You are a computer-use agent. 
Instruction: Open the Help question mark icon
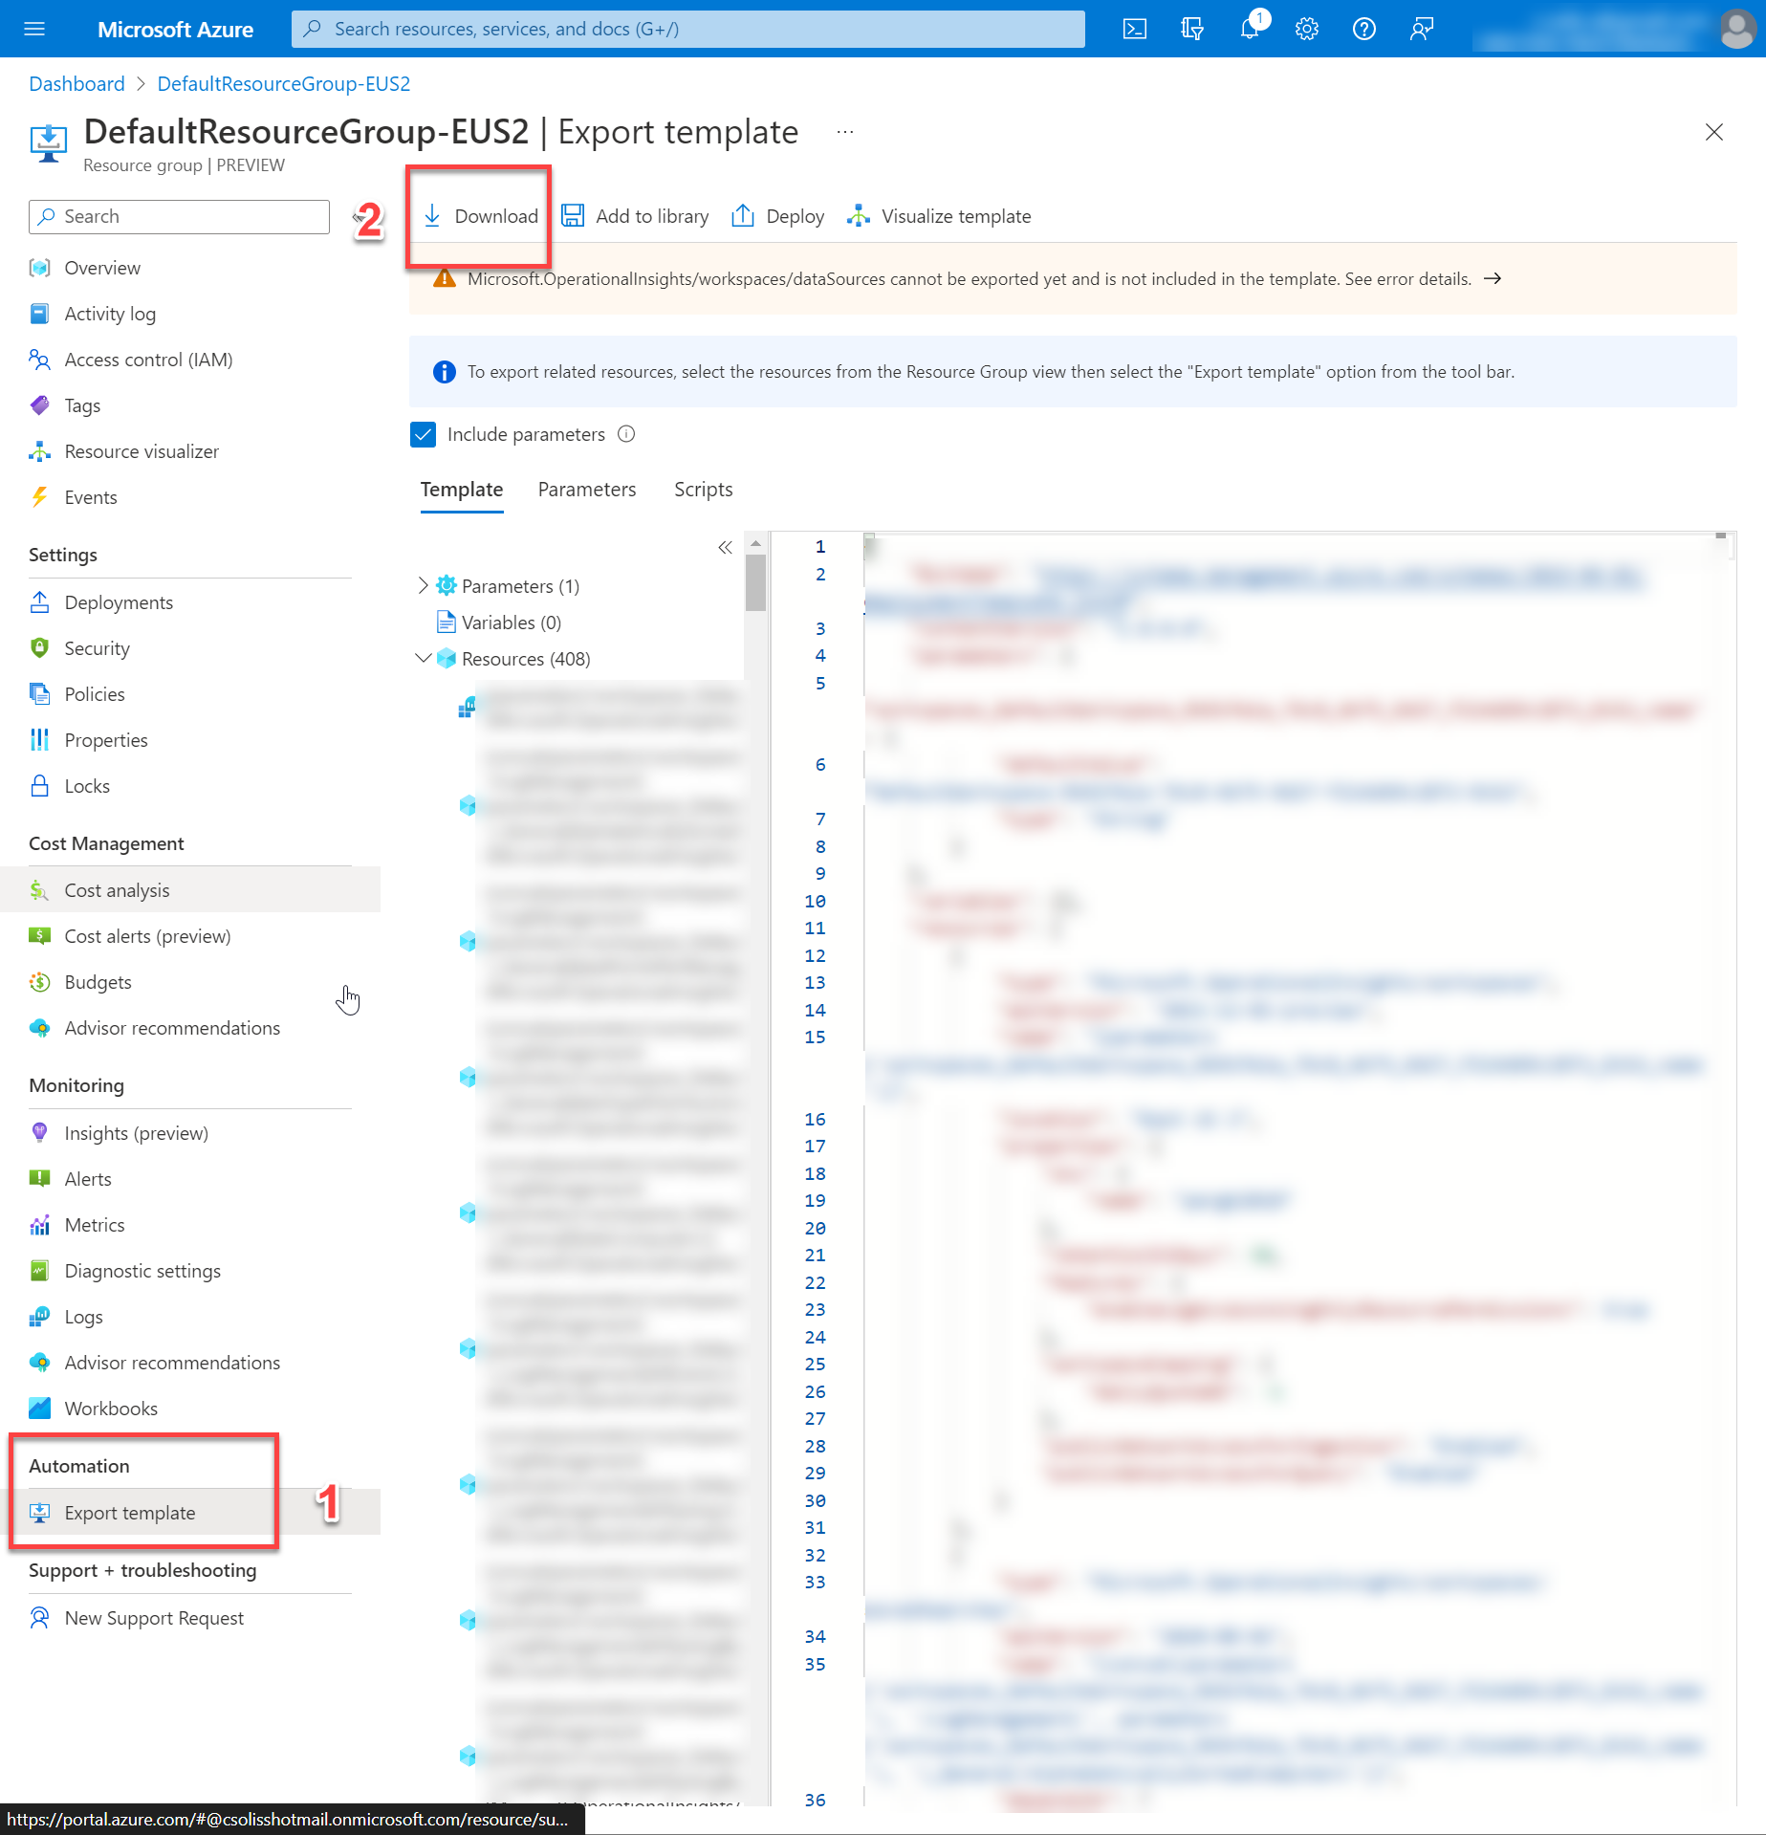pos(1364,29)
